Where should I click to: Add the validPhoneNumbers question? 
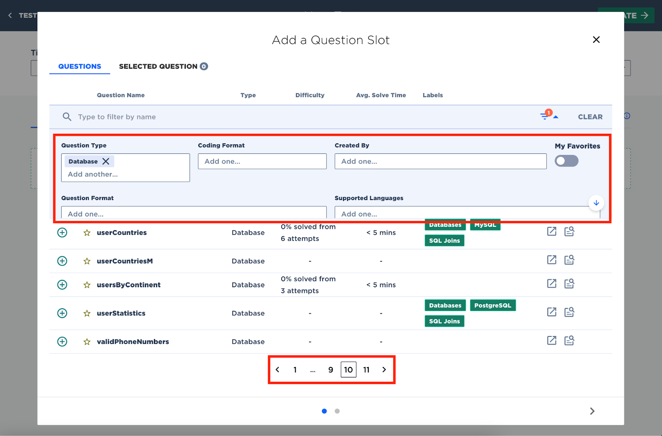62,342
